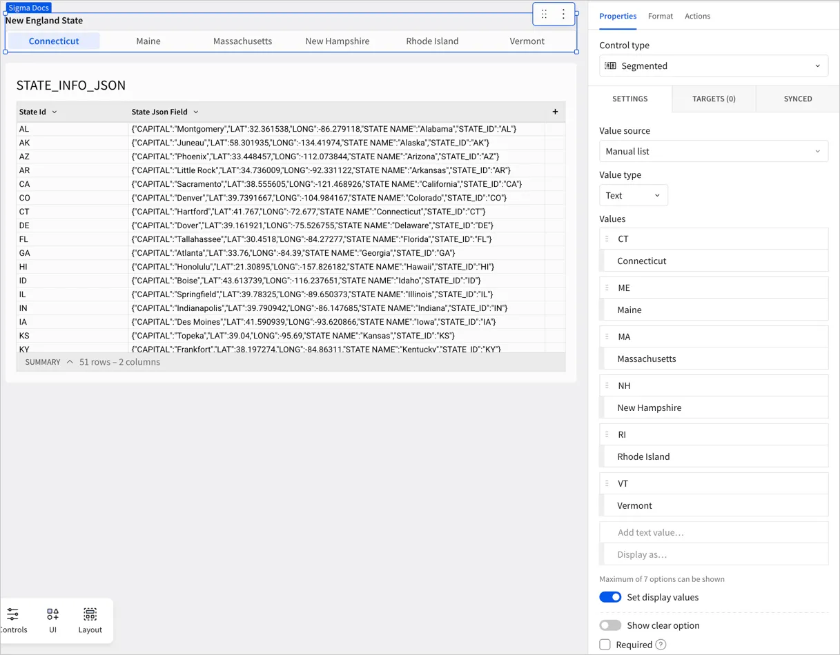This screenshot has height=655, width=840.
Task: Click the CT cell in State Id column
Action: 72,212
